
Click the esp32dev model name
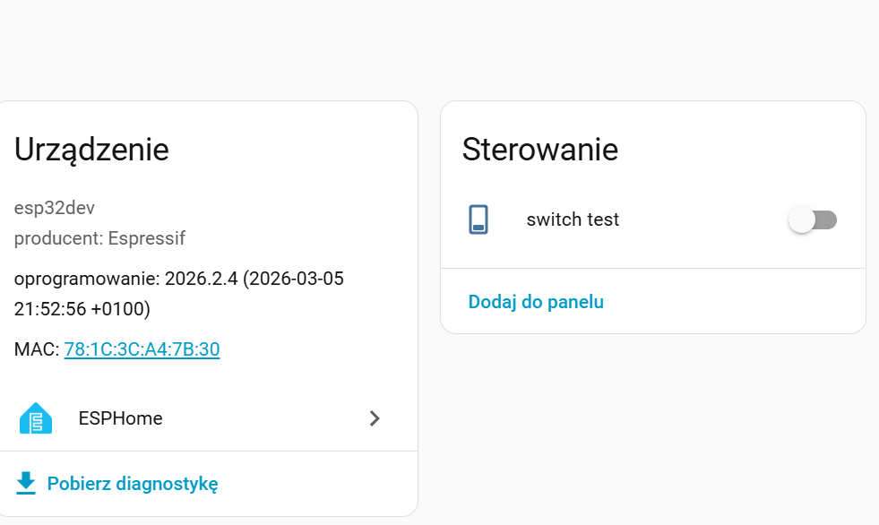coord(55,208)
